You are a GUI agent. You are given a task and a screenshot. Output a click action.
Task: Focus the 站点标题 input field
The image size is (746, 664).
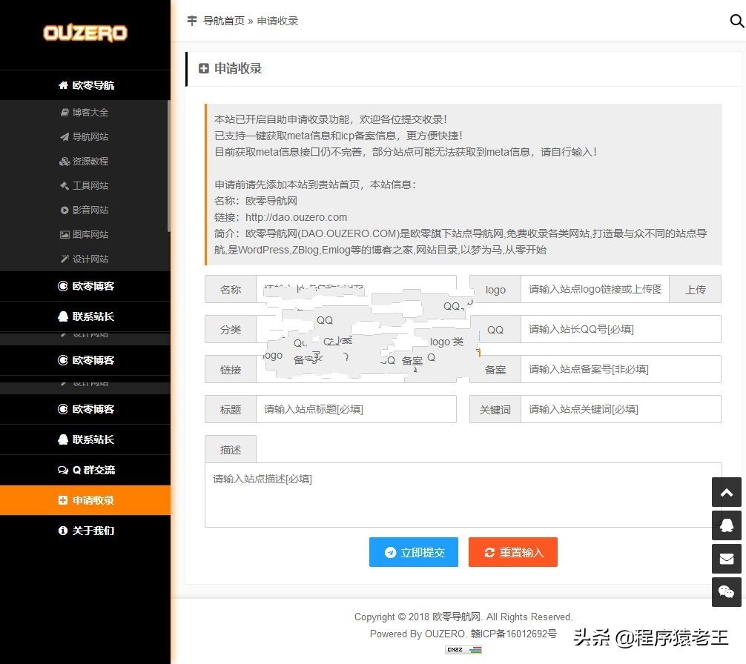point(356,409)
